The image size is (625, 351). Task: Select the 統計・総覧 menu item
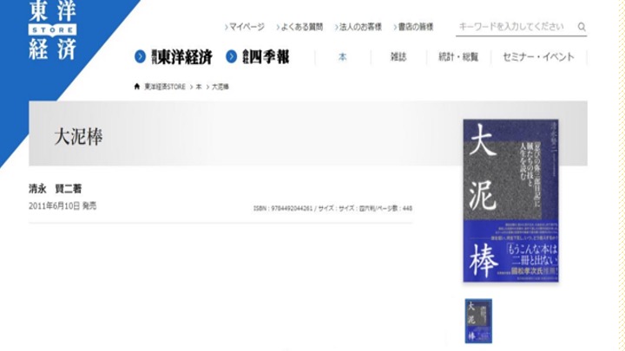click(458, 57)
